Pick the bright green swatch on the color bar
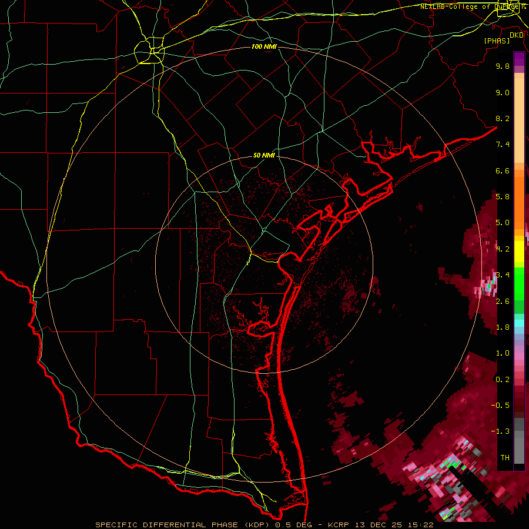Screen dimensions: 529x529 coord(519,283)
